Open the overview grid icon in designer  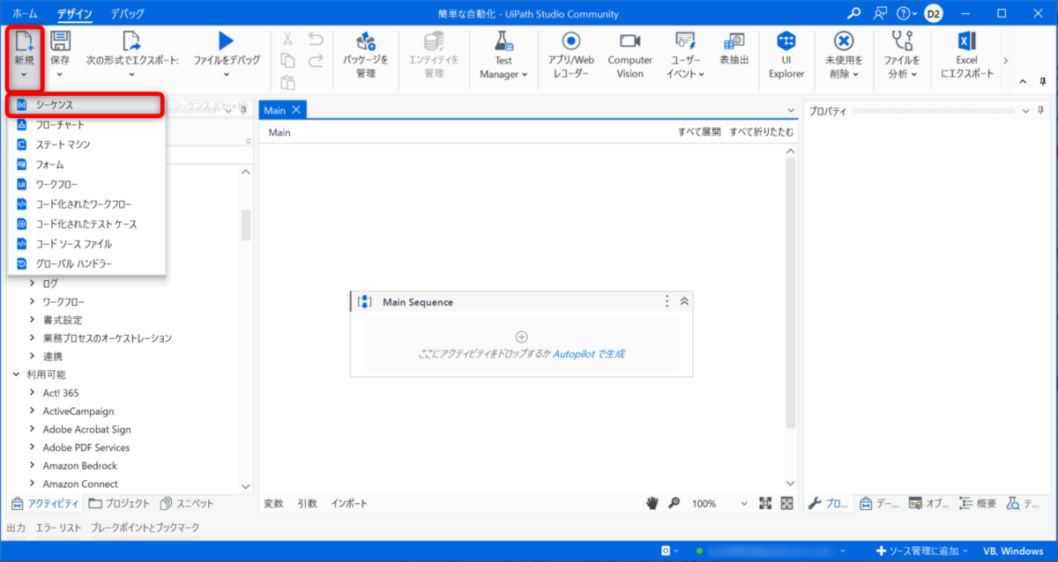click(786, 503)
